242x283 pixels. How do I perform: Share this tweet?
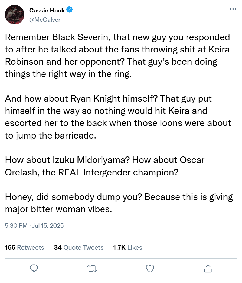click(x=208, y=269)
